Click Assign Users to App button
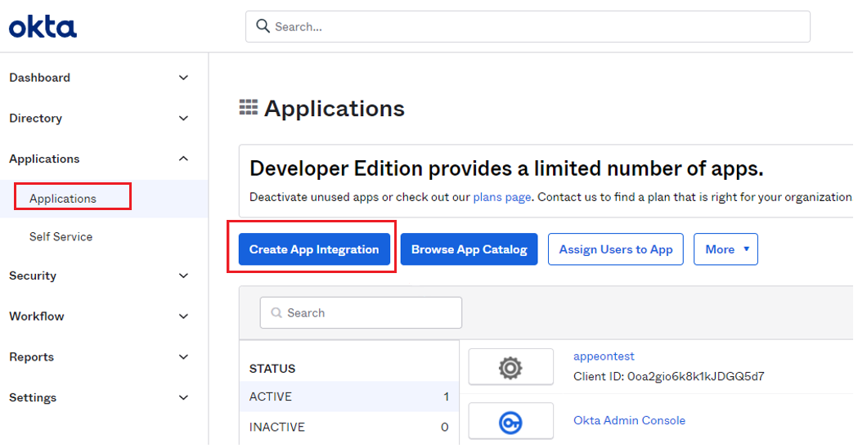Screen dimensions: 867x448 615,249
